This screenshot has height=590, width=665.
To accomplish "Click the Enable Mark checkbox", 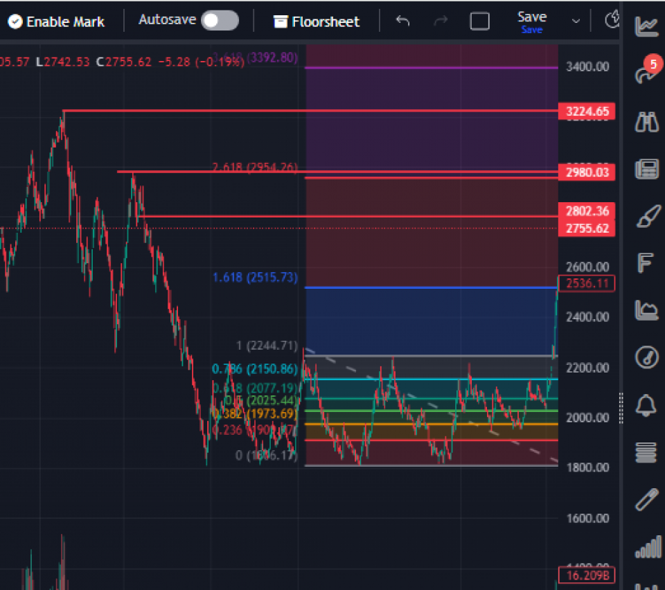I will click(x=15, y=21).
